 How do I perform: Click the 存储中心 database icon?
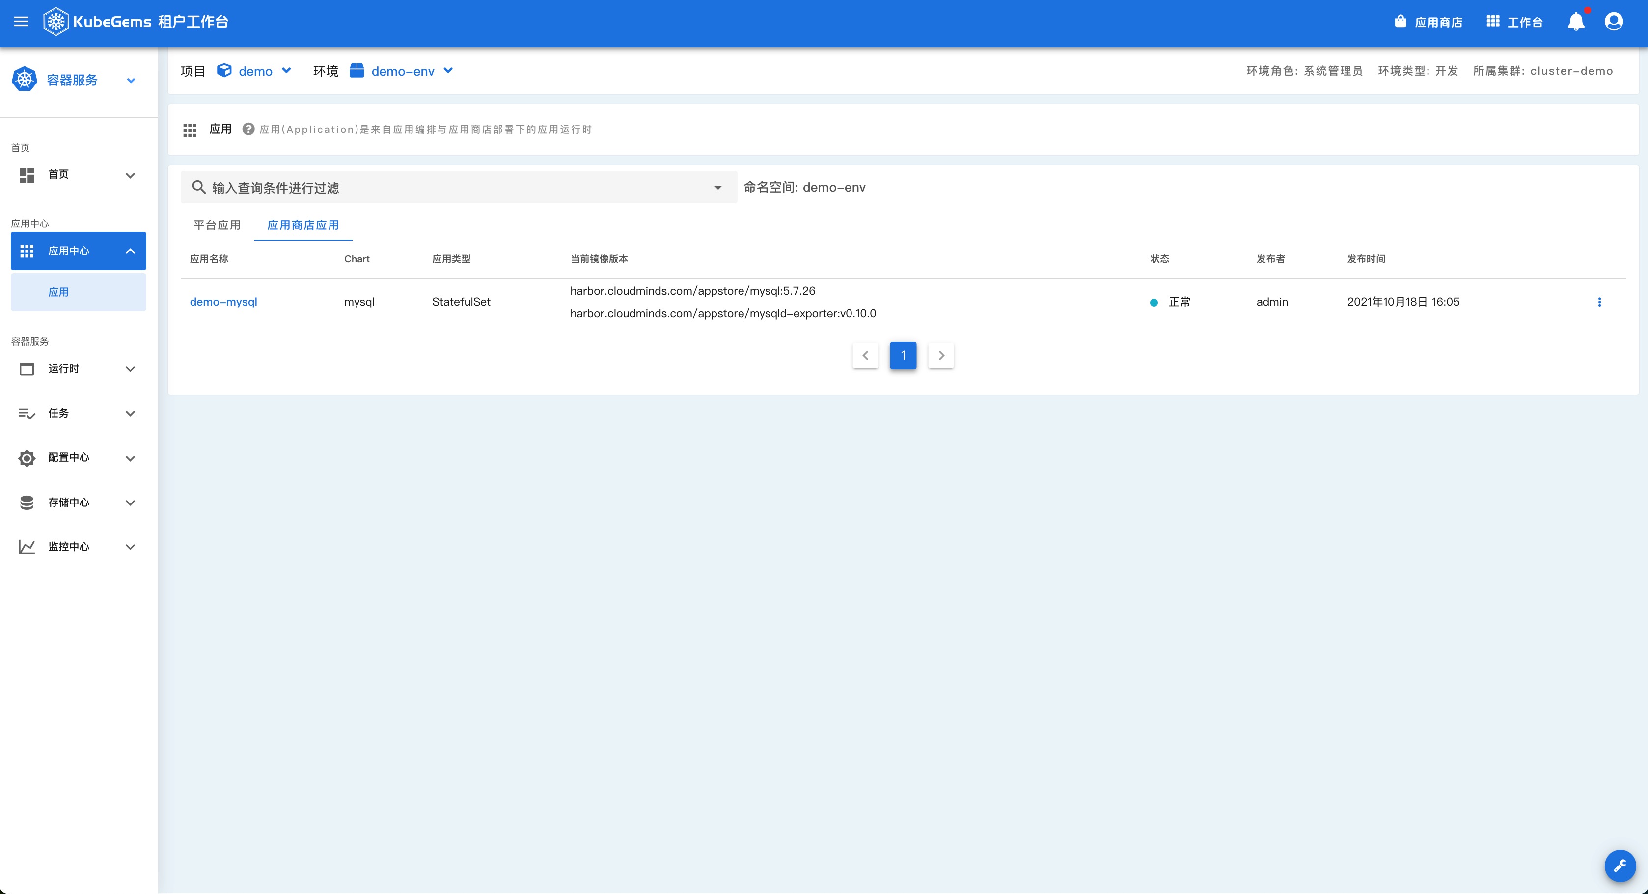(x=27, y=503)
